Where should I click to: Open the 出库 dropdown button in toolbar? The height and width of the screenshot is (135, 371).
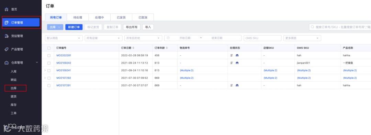coord(55,27)
